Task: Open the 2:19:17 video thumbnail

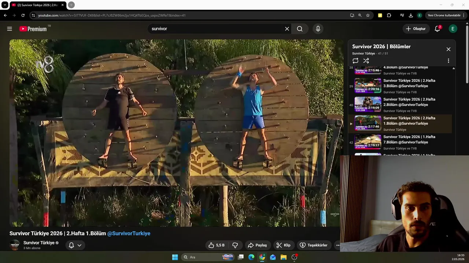Action: (x=368, y=142)
